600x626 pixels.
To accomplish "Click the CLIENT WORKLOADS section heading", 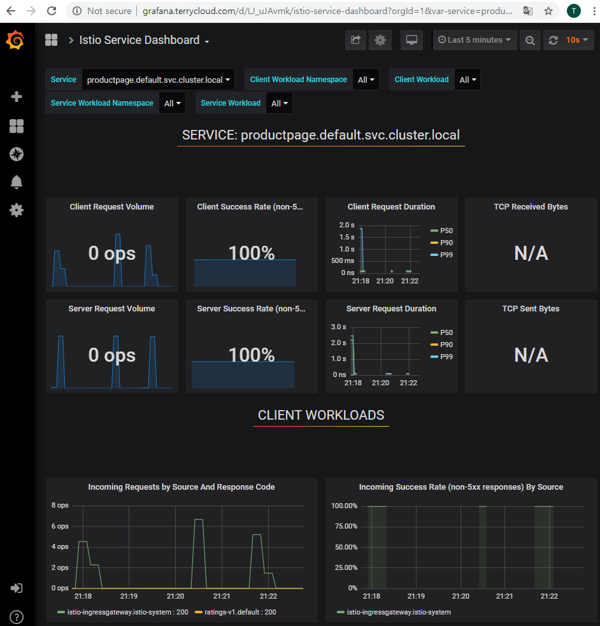I will point(321,415).
